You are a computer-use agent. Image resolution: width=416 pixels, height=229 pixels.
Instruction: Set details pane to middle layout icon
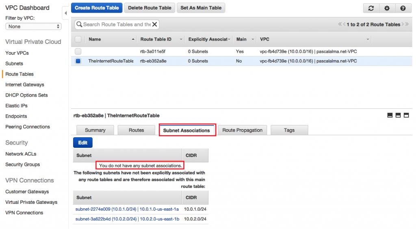(398, 116)
